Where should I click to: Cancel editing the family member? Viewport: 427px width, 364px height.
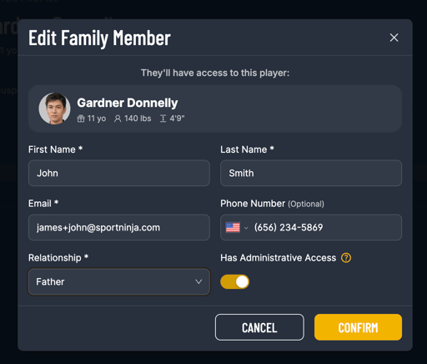tap(259, 327)
